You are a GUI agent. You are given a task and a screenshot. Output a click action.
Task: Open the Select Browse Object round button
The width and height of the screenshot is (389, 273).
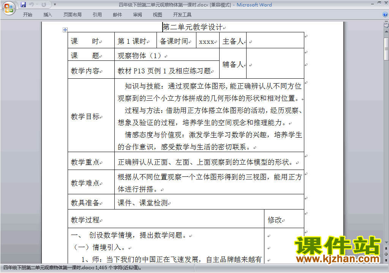pos(386,254)
